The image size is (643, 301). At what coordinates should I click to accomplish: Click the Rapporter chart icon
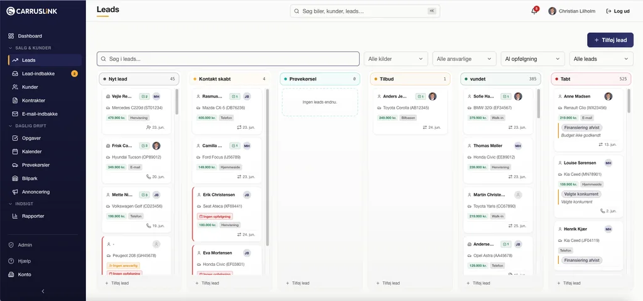click(x=15, y=216)
